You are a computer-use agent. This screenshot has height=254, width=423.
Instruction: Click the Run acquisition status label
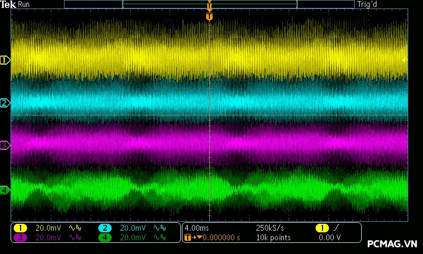point(24,4)
